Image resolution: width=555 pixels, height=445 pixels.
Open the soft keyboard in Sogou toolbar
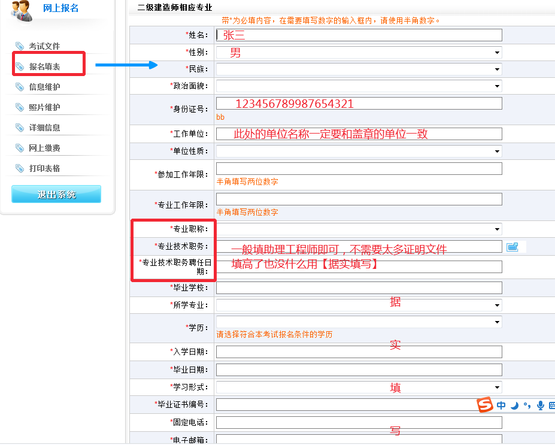click(553, 405)
